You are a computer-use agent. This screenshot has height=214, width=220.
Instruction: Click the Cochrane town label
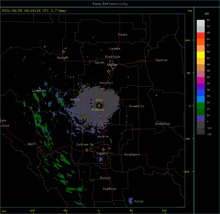[82, 144]
